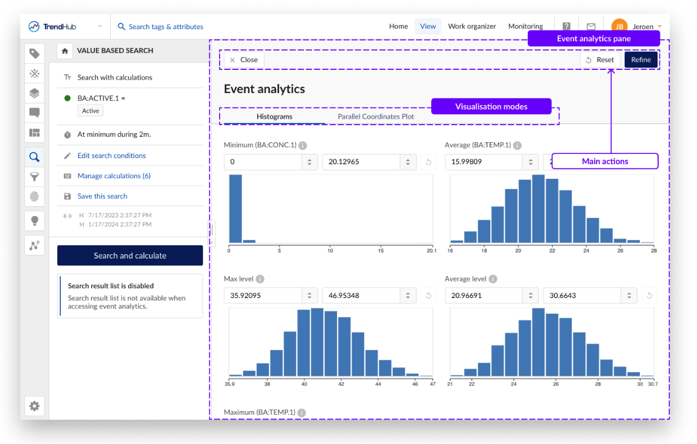The width and height of the screenshot is (697, 444).
Task: Select the funnel filter icon in sidebar
Action: point(35,177)
